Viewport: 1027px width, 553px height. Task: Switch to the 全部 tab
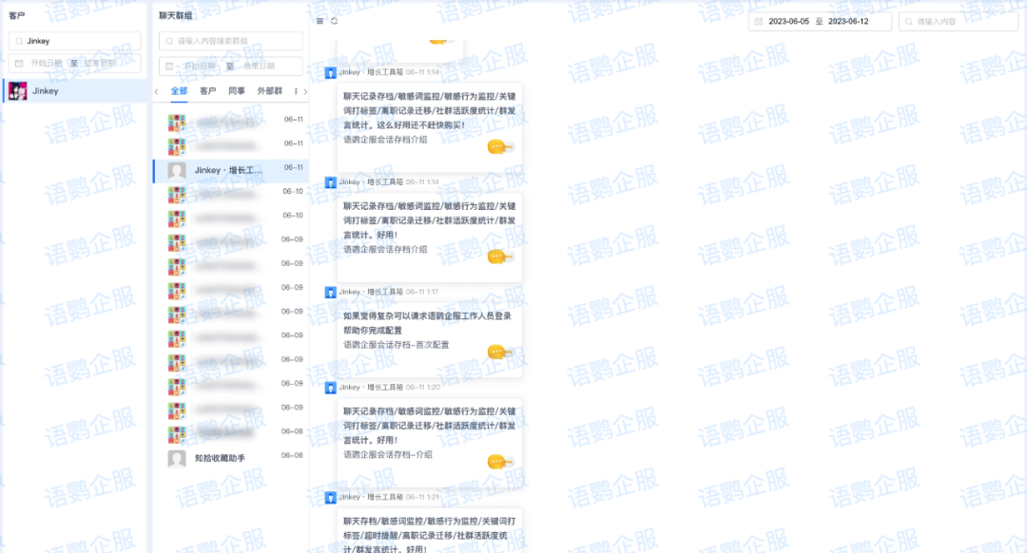(179, 91)
